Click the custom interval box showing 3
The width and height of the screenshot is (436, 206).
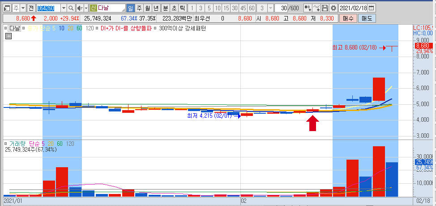coord(262,8)
